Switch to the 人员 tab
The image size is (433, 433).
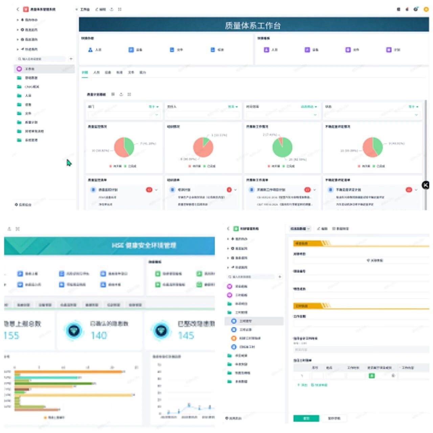(96, 72)
